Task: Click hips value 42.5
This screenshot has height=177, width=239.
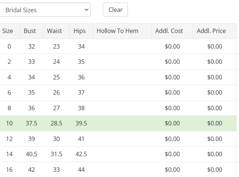Action: click(81, 154)
